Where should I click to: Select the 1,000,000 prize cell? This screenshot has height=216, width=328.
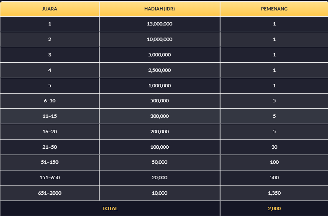[159, 86]
